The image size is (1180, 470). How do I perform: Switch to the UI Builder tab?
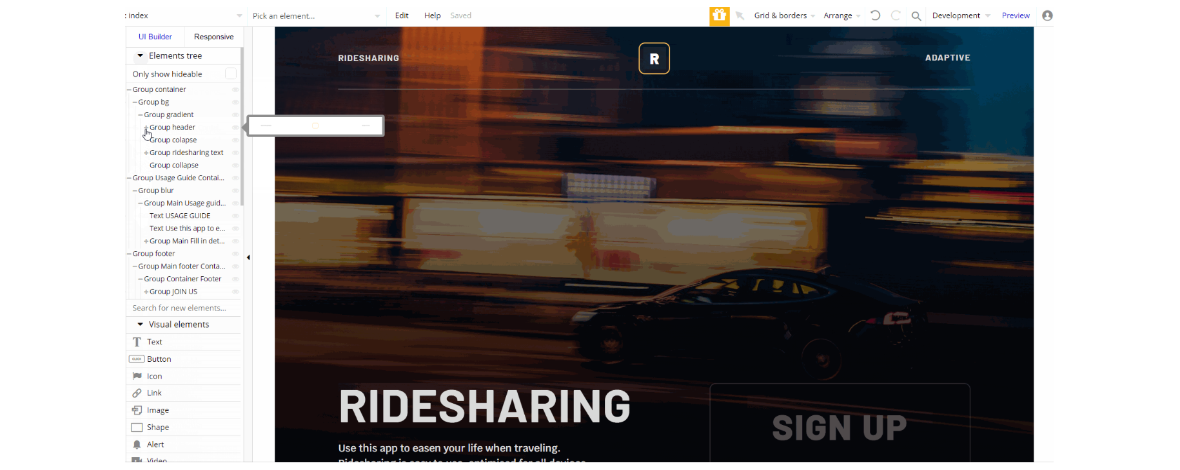pyautogui.click(x=155, y=37)
